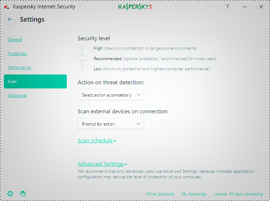
Task: Click the back arrow button
Action: pyautogui.click(x=10, y=20)
